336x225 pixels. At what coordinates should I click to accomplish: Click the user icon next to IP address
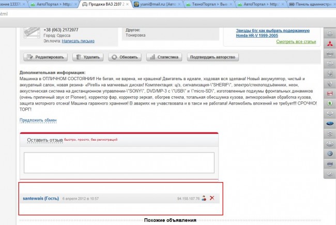pos(204,198)
